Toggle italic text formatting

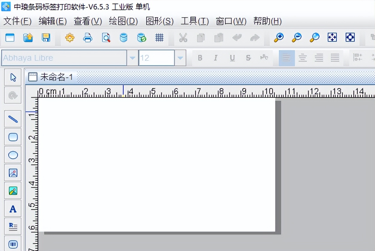pos(216,58)
